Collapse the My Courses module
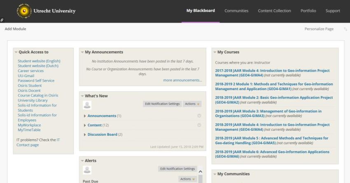350x183 pixels. tap(215, 52)
